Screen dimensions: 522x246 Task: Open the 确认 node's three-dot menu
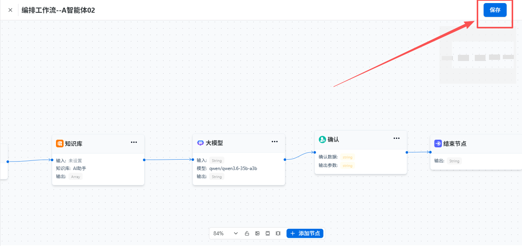tap(396, 138)
